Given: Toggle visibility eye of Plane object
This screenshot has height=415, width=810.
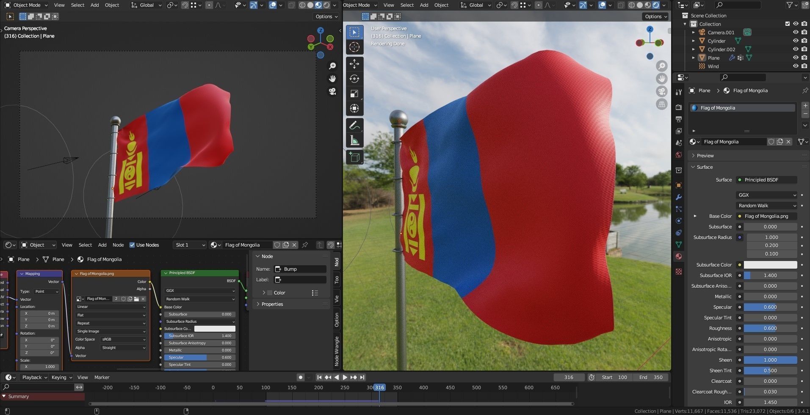Looking at the screenshot, I should tap(796, 58).
